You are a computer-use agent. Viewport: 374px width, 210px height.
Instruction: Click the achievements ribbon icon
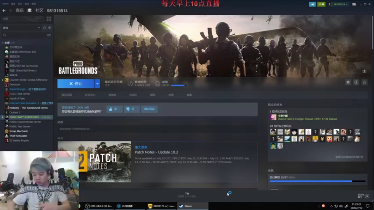click(158, 84)
